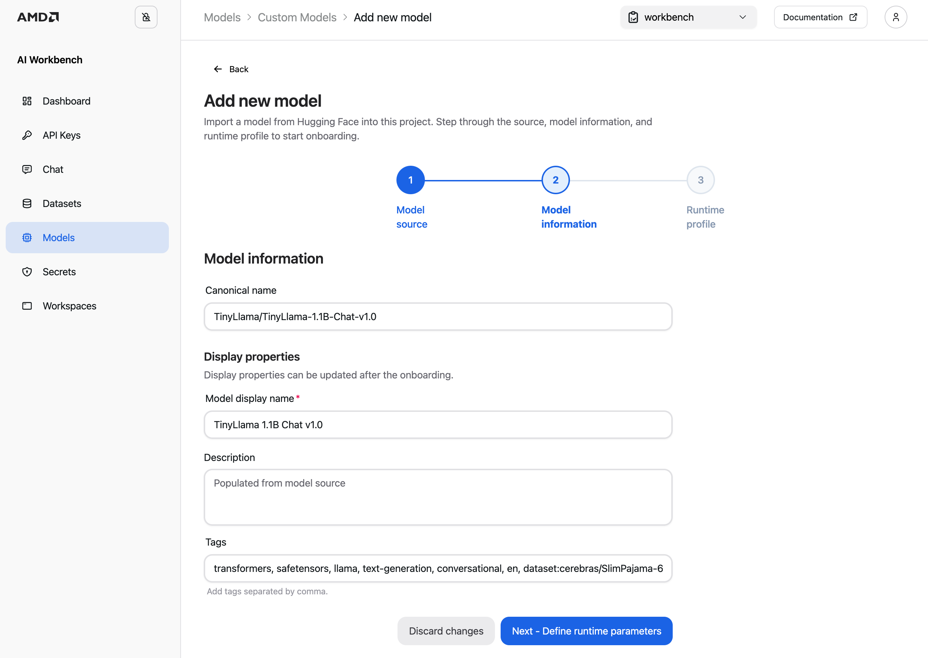Image resolution: width=928 pixels, height=658 pixels.
Task: Click the Model display name field
Action: (438, 425)
